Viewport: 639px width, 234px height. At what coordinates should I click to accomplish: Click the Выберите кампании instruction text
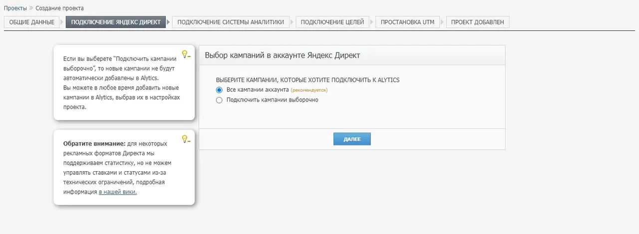(x=308, y=80)
